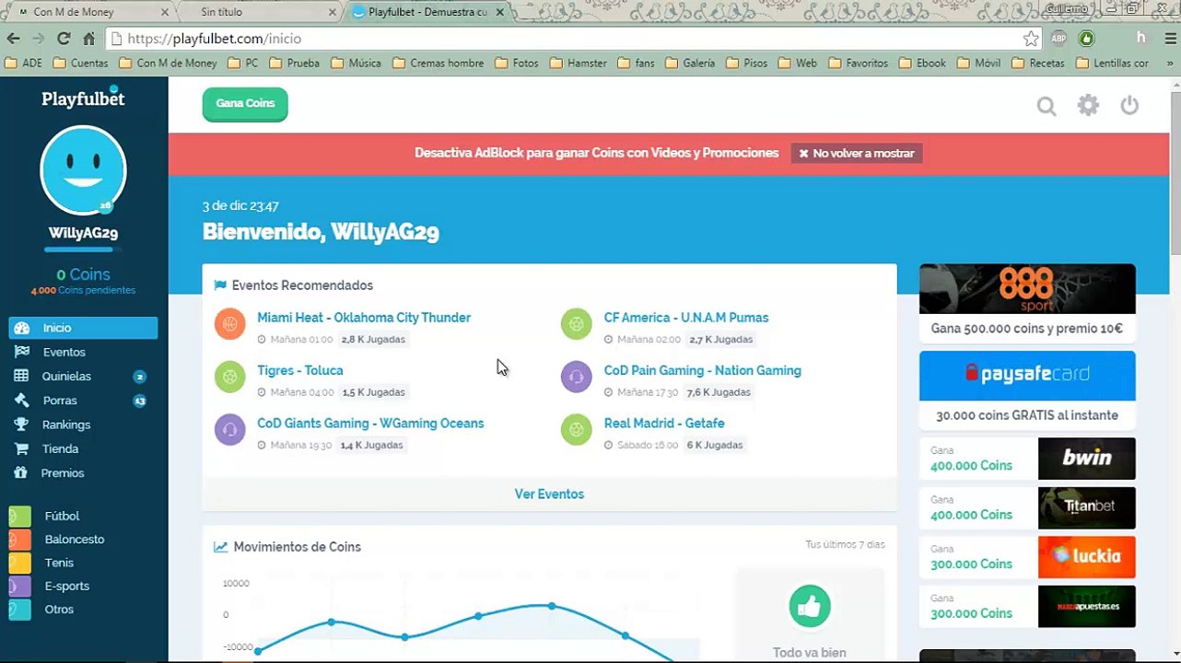Image resolution: width=1181 pixels, height=663 pixels.
Task: Click the green thumbs-up icon
Action: click(x=810, y=607)
